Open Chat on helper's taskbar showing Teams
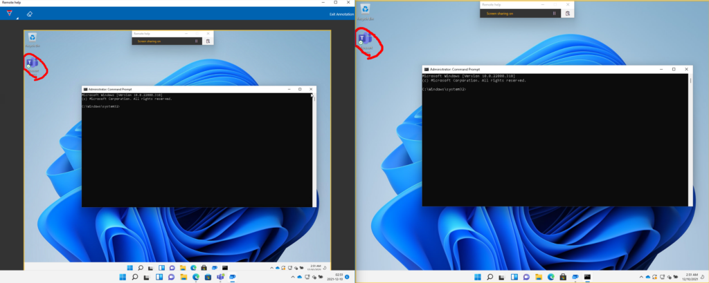Viewport: 709px width, 283px height. pos(172,277)
